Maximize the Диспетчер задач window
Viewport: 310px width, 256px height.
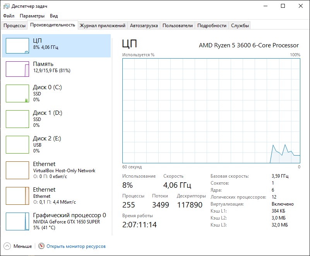coord(283,6)
